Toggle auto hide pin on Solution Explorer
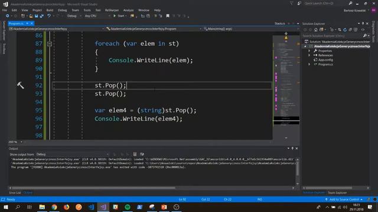This screenshot has height=212, width=378. pos(363,24)
